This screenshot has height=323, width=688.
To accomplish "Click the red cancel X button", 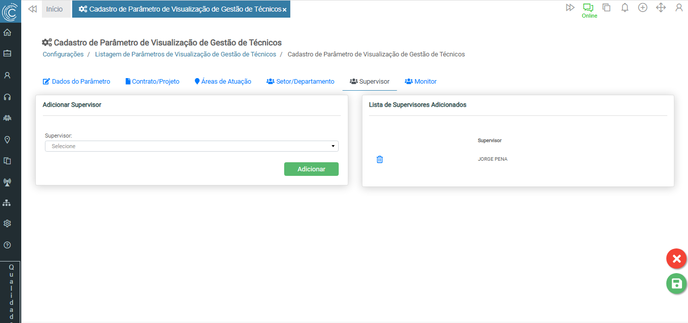I will (x=676, y=259).
